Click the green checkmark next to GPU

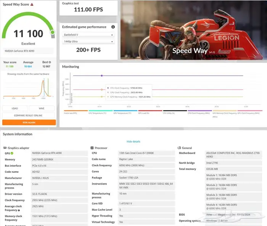pos(12,153)
